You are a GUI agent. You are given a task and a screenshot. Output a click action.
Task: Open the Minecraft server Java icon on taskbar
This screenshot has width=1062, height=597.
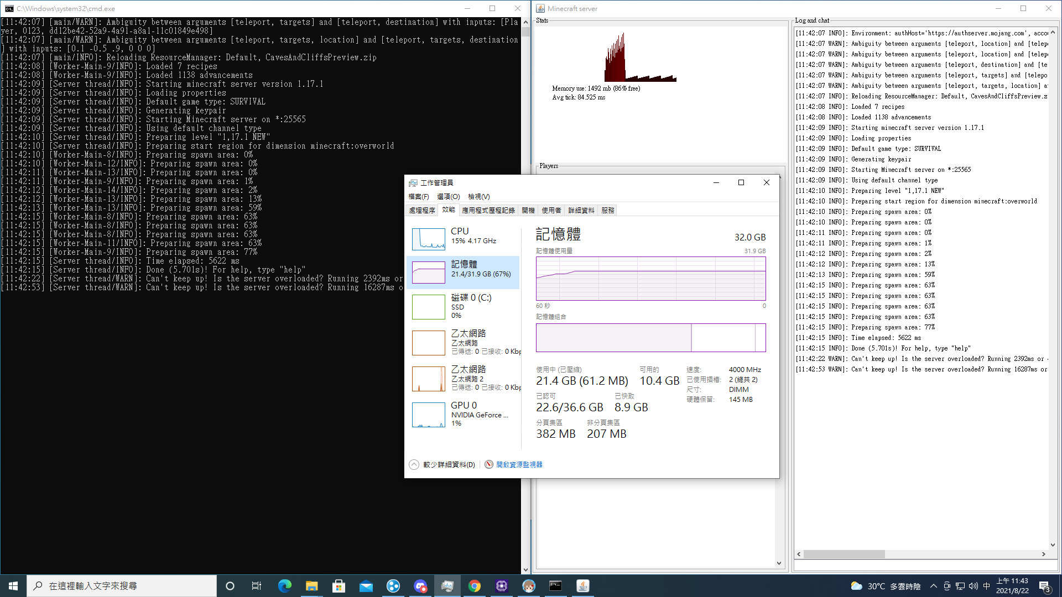coord(583,585)
